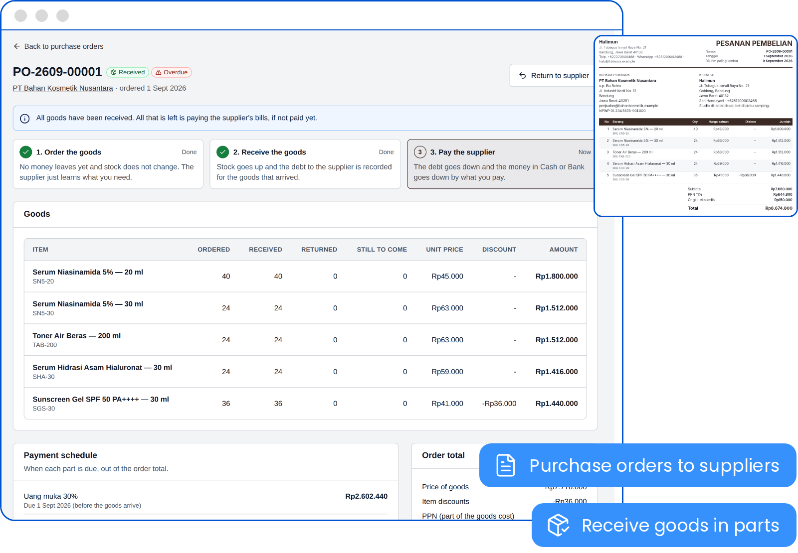The width and height of the screenshot is (798, 553).
Task: Click the AMOUNT column header
Action: pos(564,250)
